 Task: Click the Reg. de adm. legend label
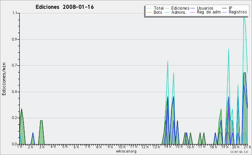[209, 12]
